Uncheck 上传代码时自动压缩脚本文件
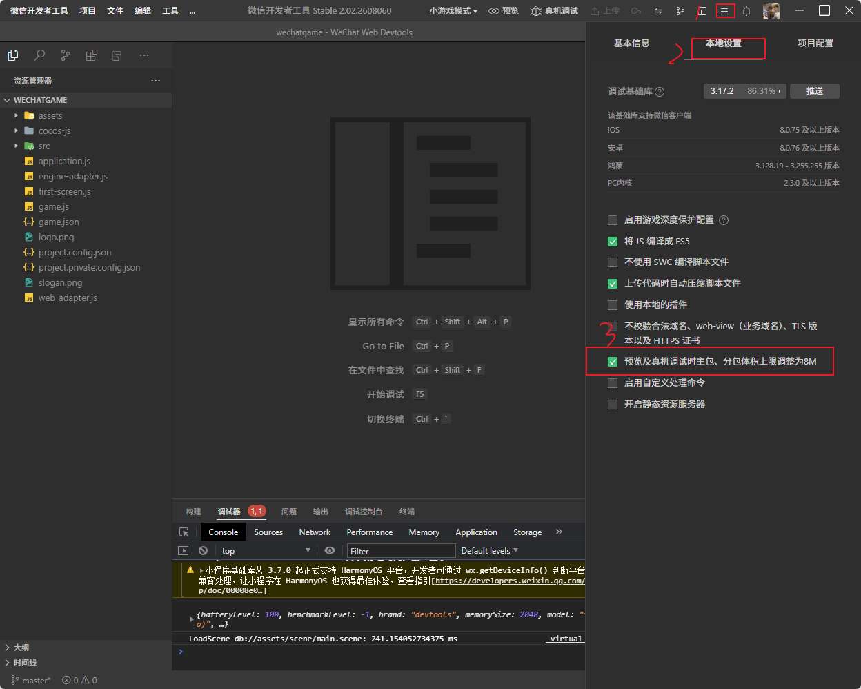The height and width of the screenshot is (689, 861). tap(613, 284)
